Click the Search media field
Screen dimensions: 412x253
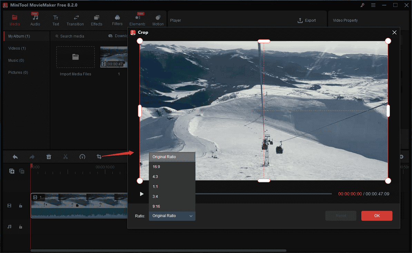tap(72, 36)
